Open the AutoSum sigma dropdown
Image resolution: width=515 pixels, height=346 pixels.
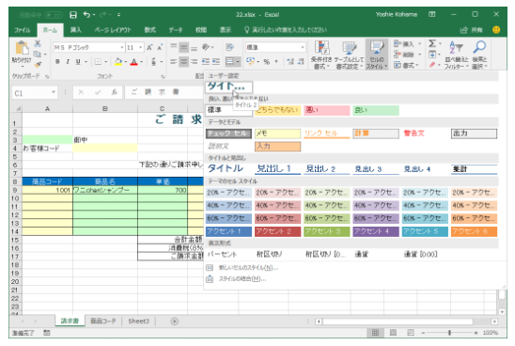click(440, 43)
